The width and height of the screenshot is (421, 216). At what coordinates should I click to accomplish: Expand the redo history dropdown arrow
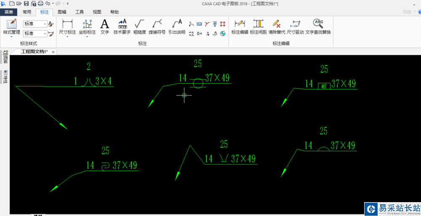point(64,3)
